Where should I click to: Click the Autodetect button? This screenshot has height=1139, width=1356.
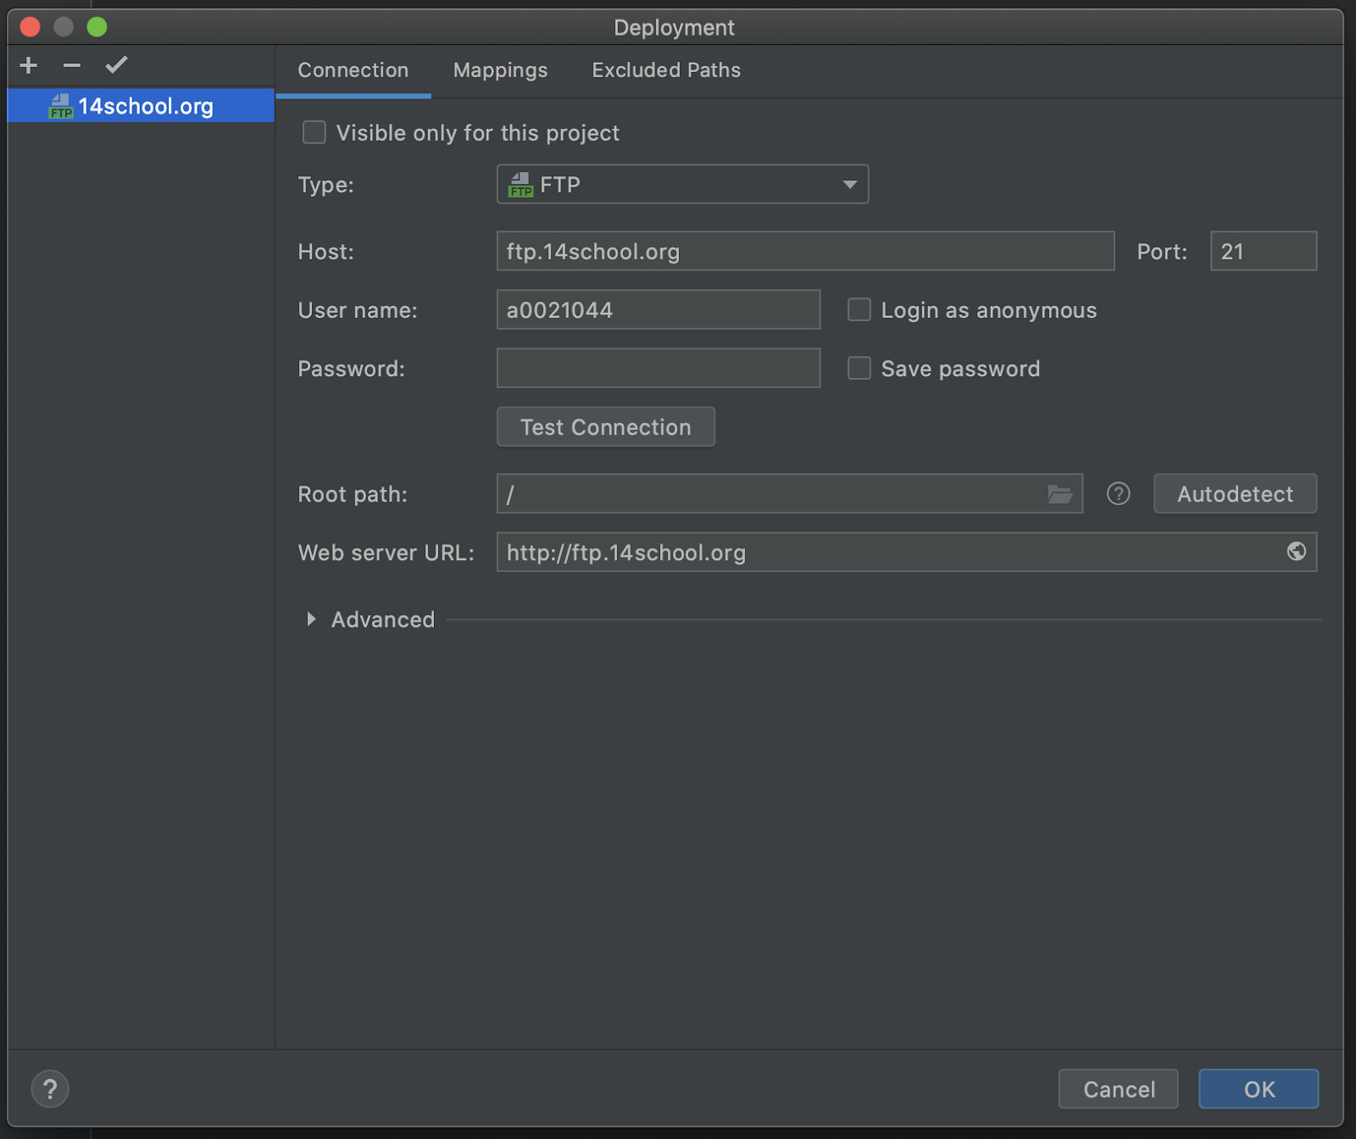1235,494
